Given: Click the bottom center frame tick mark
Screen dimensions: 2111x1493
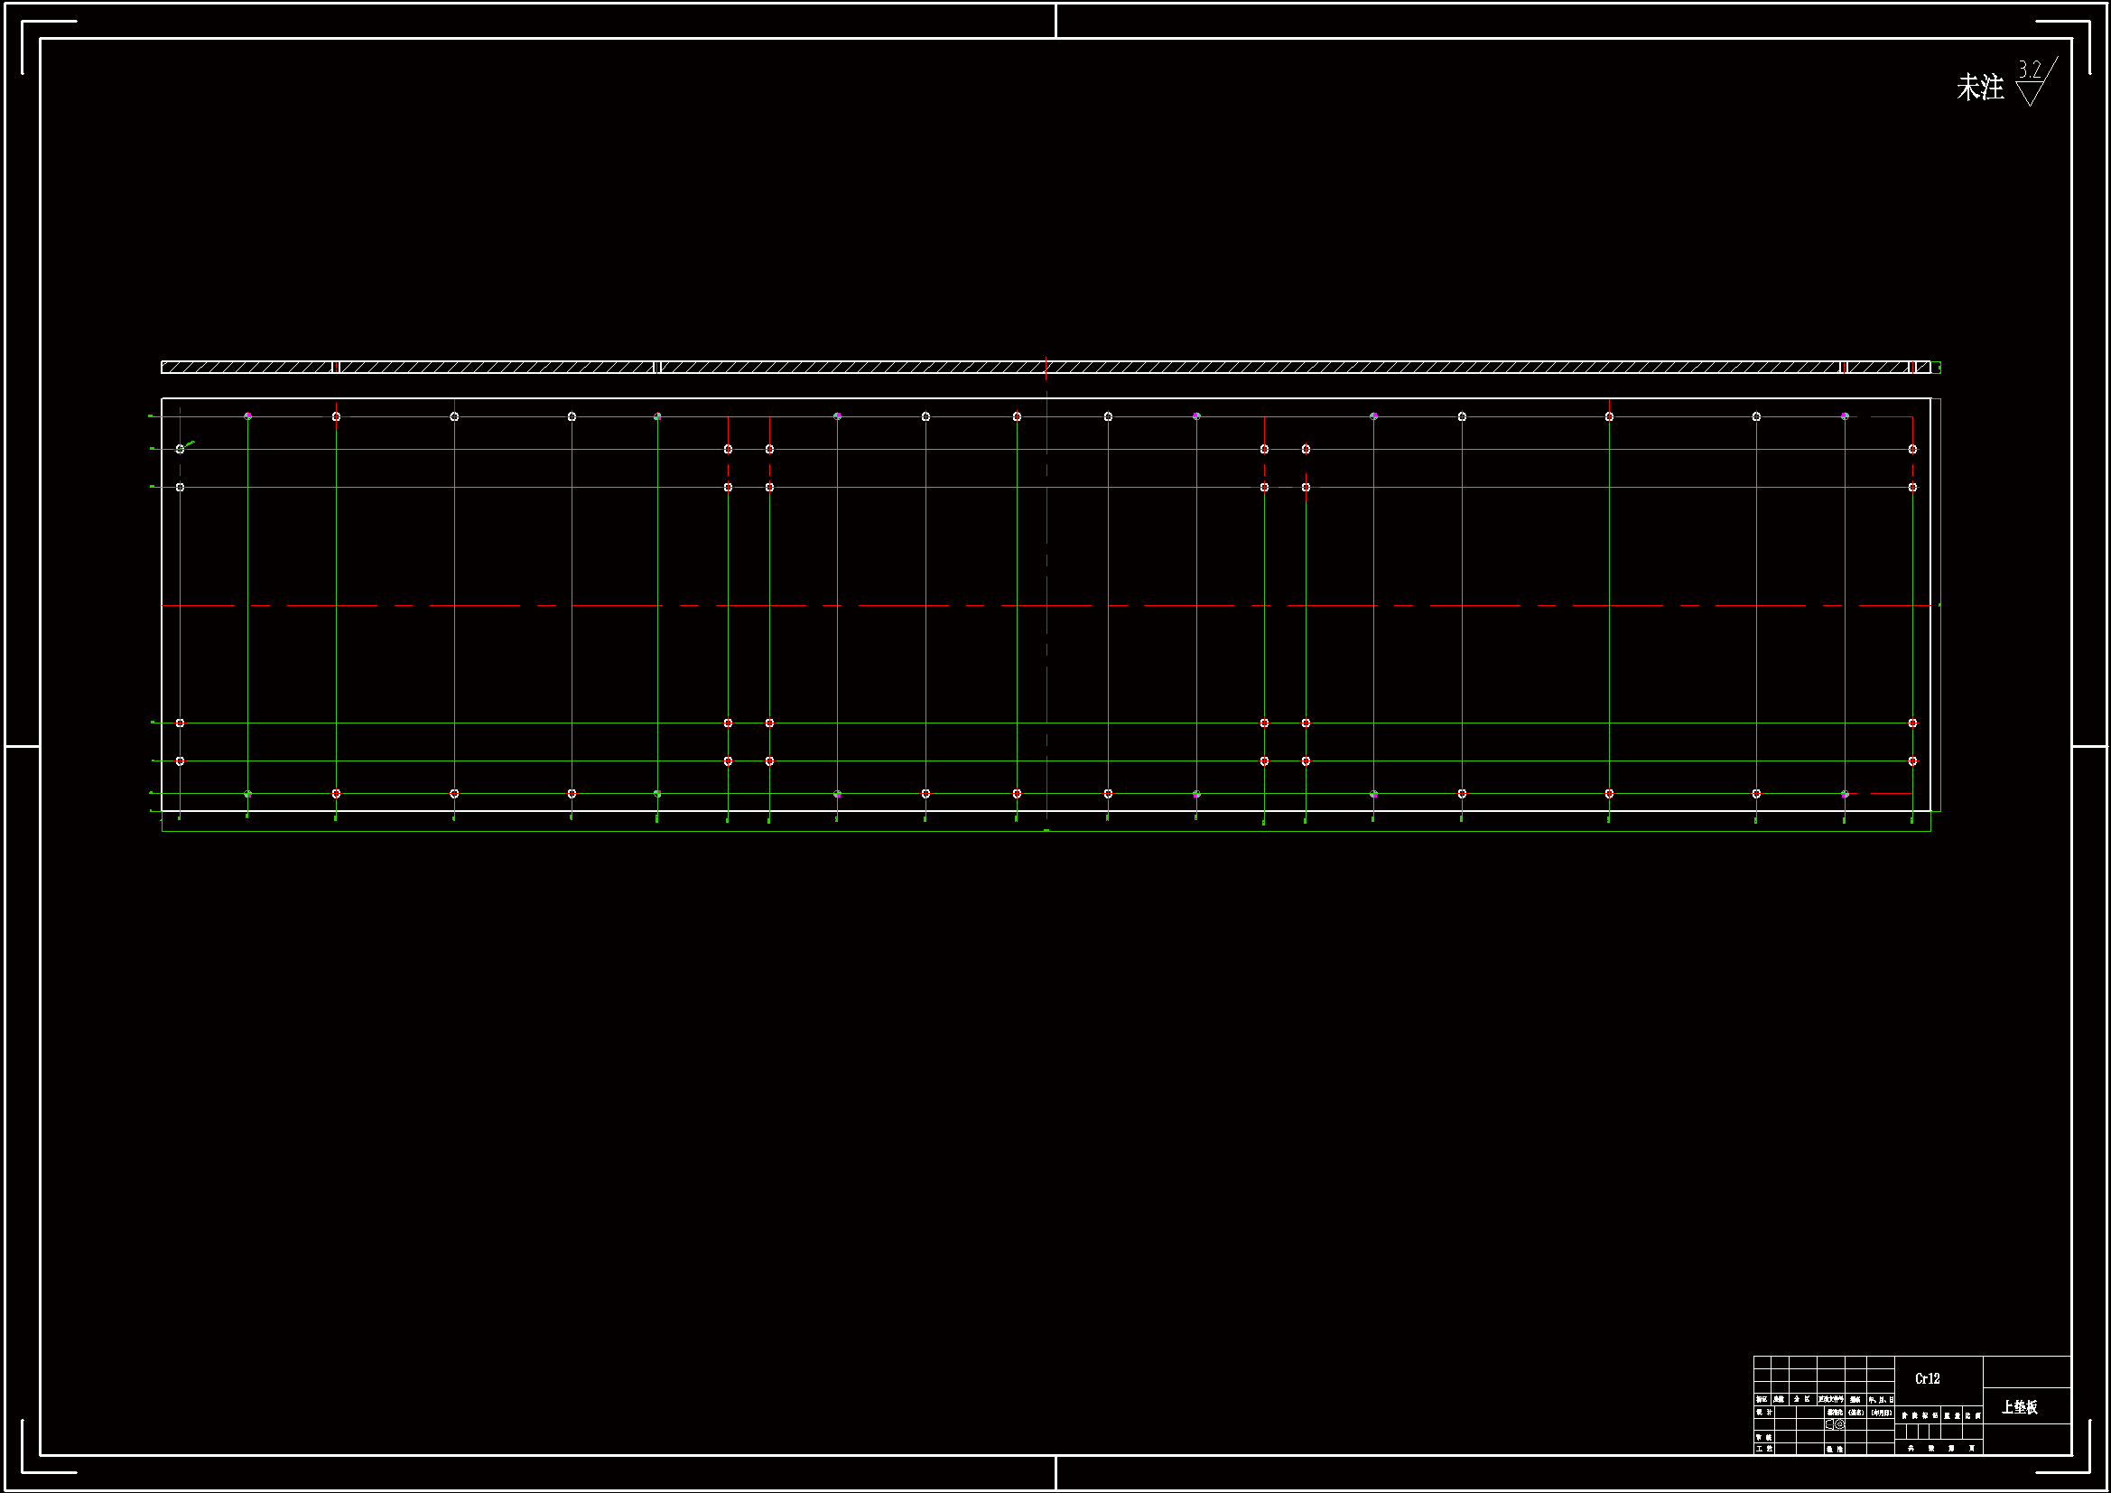Looking at the screenshot, I should tap(1055, 1472).
